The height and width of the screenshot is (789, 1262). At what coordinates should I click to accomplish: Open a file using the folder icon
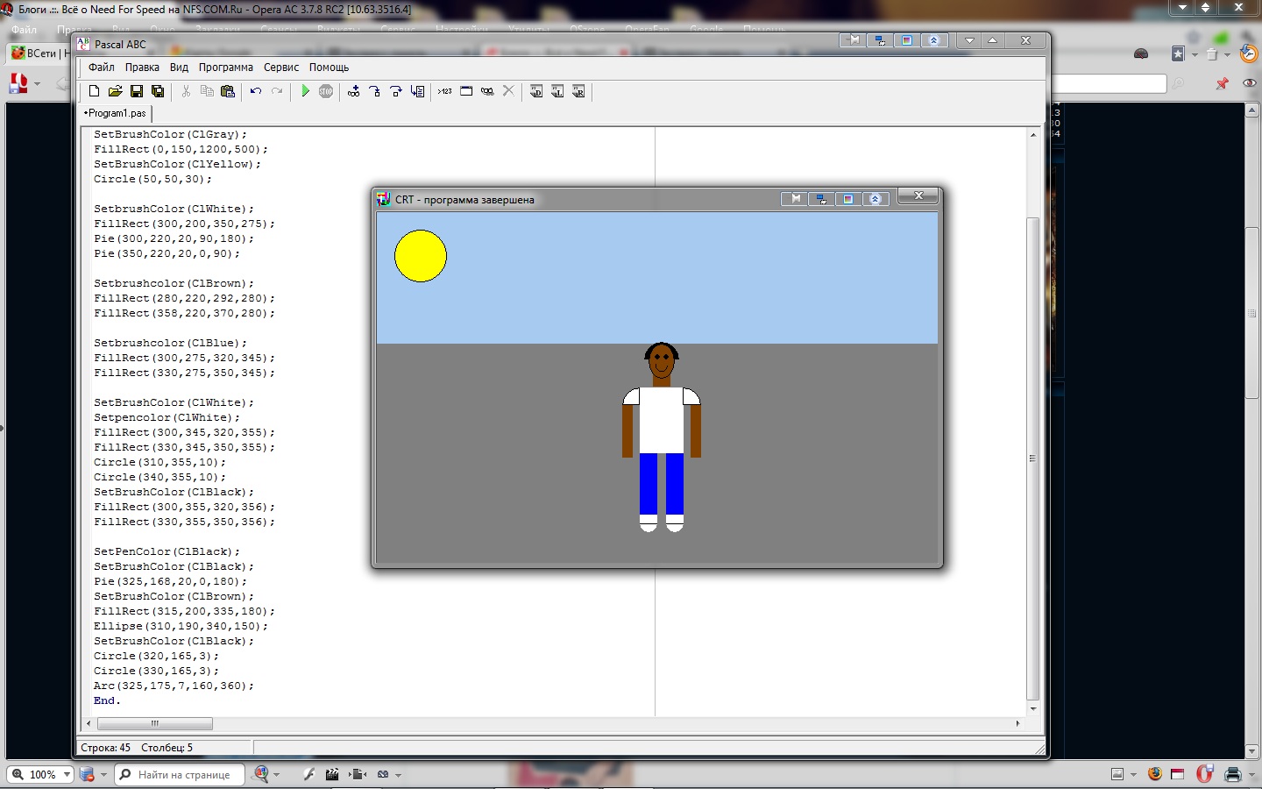pos(115,91)
